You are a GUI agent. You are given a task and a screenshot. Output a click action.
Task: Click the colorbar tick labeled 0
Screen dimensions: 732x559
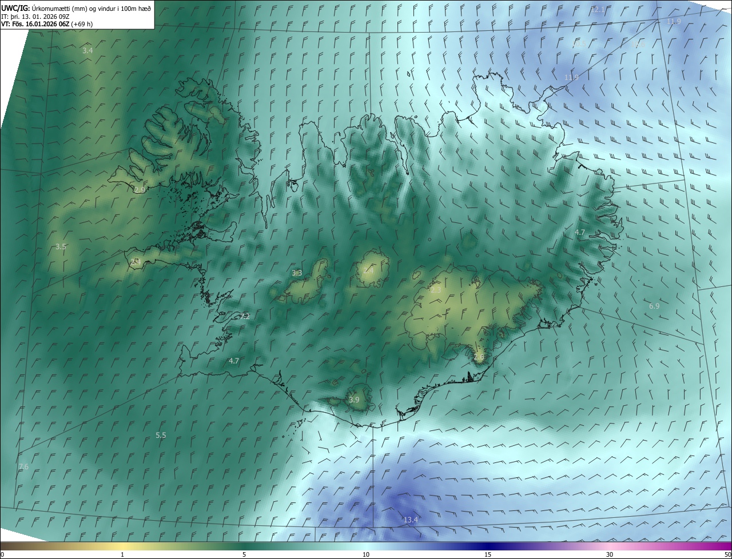click(x=2, y=554)
